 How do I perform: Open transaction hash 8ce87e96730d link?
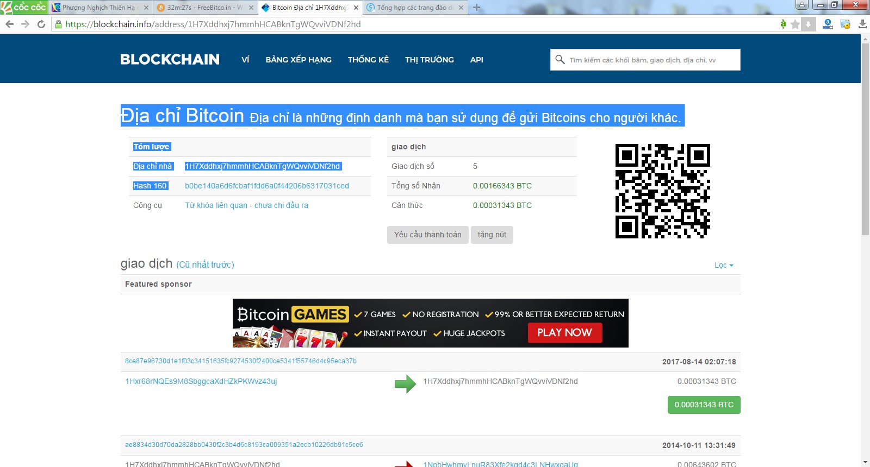coord(241,361)
